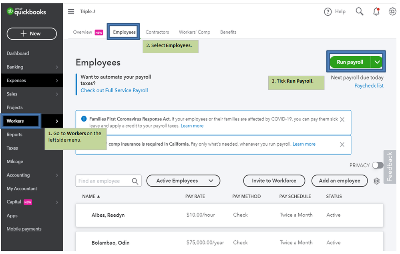The image size is (400, 254).
Task: Expand the Run payroll dropdown arrow
Action: 377,62
